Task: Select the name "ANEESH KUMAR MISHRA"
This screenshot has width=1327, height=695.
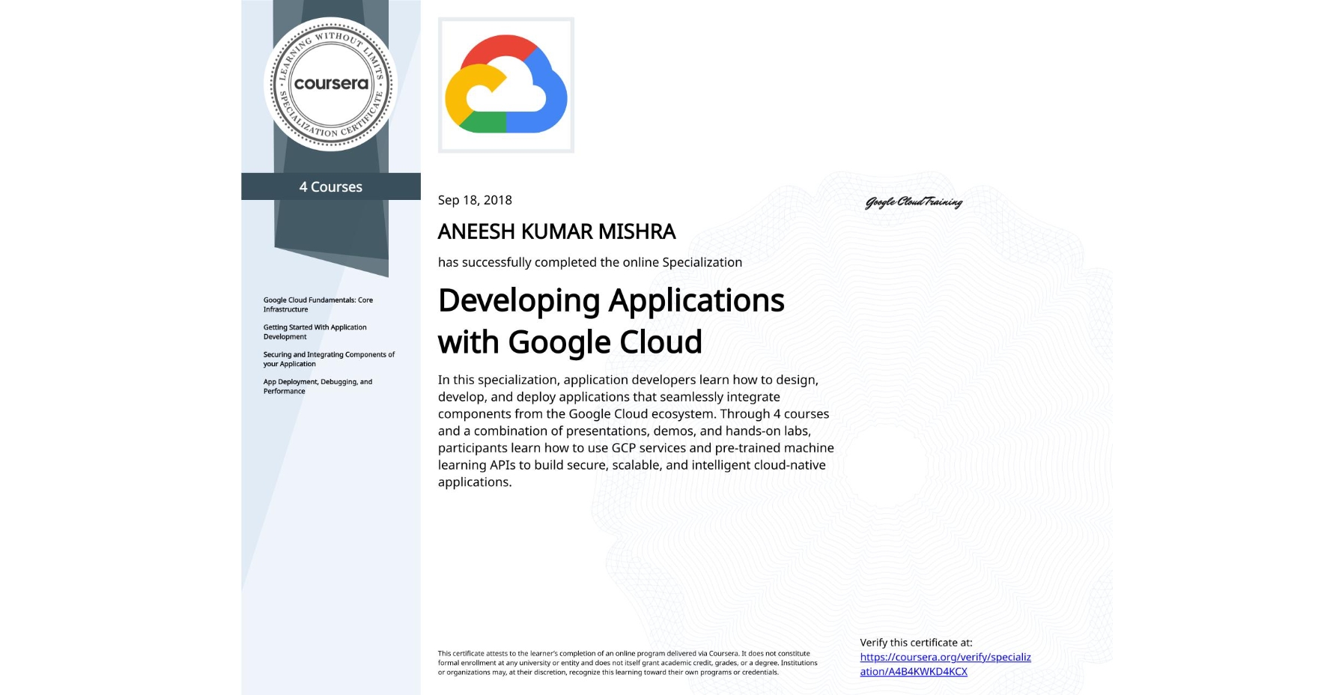Action: pos(556,231)
